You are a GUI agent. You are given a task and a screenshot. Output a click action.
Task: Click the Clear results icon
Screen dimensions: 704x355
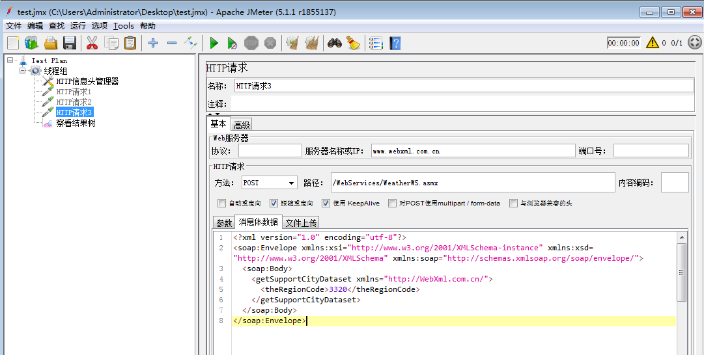click(292, 43)
